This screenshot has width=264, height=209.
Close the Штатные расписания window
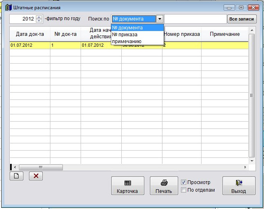point(254,8)
